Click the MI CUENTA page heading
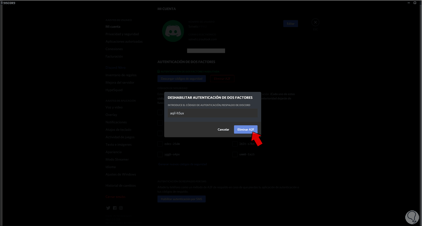 click(167, 9)
